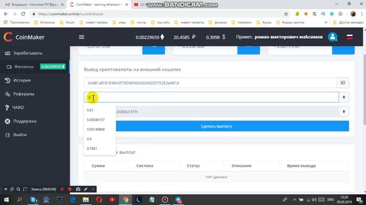Screen dimensions: 366x205
Task: Click the withdrawal amount input field
Action: [211, 97]
